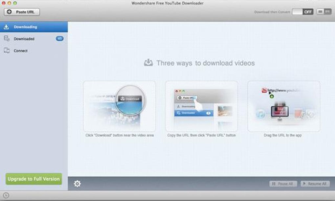
Task: Click caption about Download button near video
Action: coord(120,135)
